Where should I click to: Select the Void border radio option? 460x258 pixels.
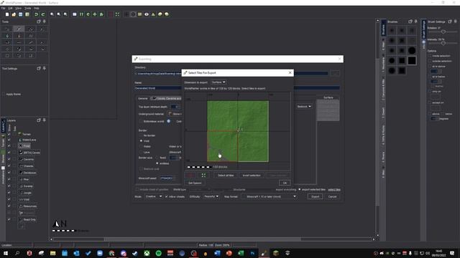(141, 141)
